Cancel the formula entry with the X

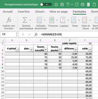tap(23, 34)
